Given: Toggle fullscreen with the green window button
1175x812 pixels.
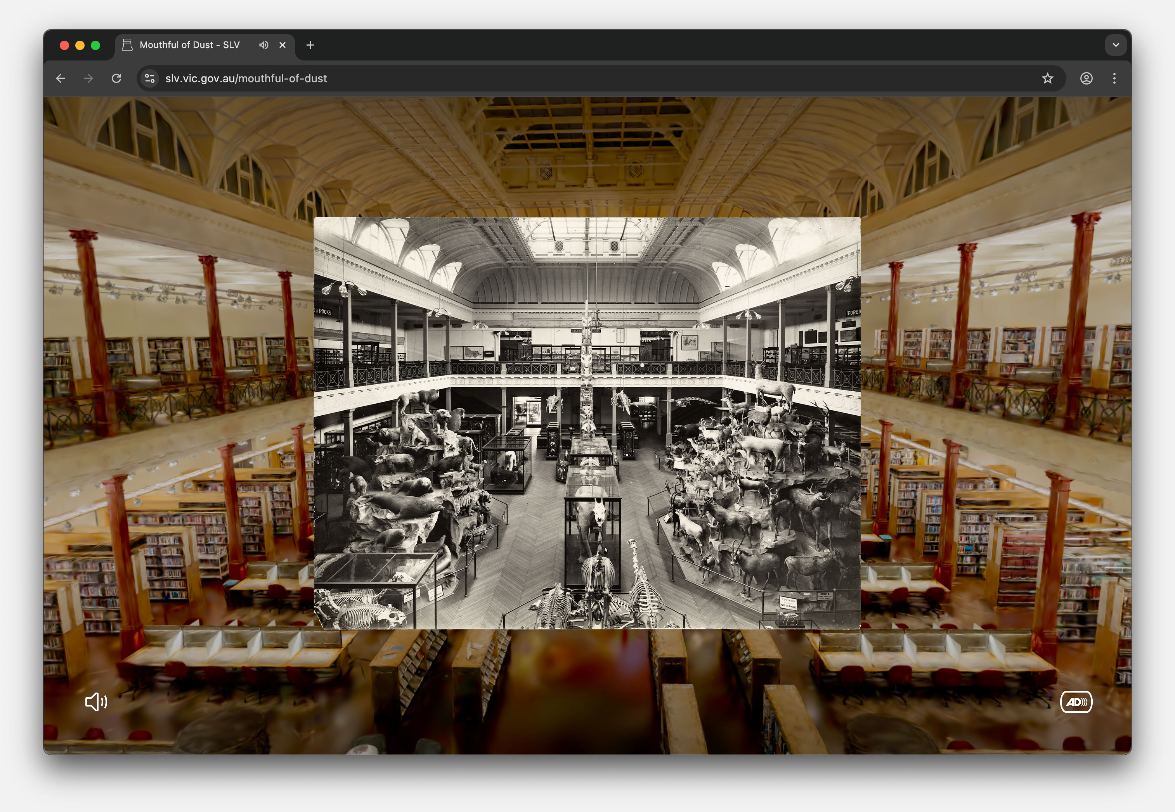Looking at the screenshot, I should pos(96,45).
